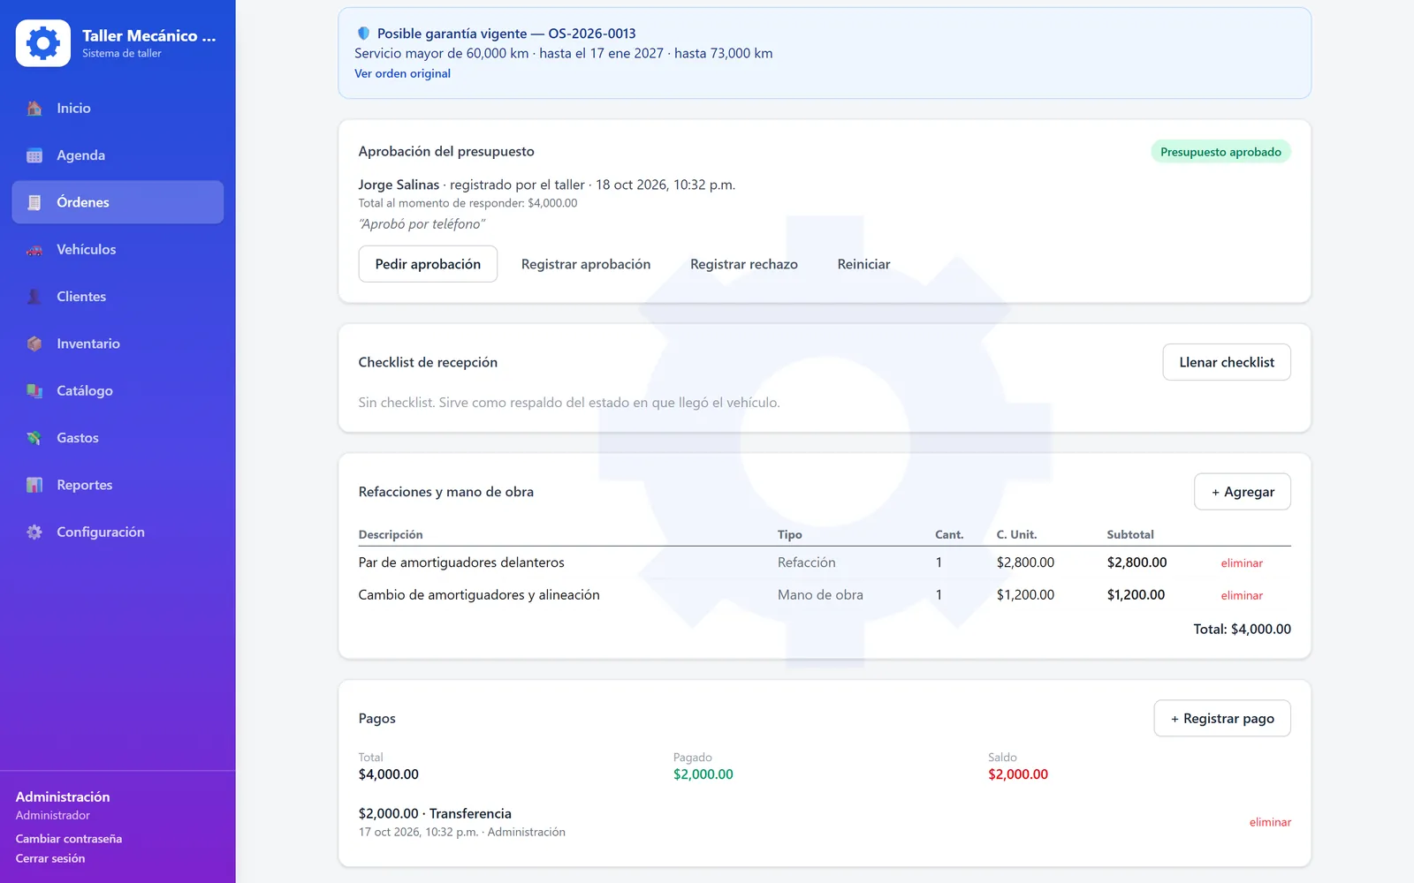Image resolution: width=1414 pixels, height=883 pixels.
Task: Open Inventario from the sidebar
Action: pyautogui.click(x=118, y=343)
